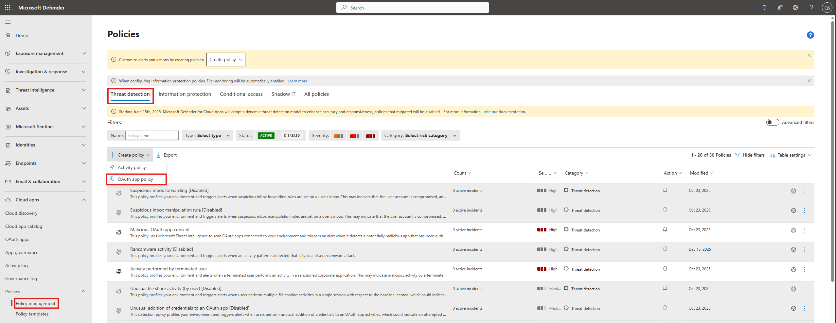Open visit our documentation link

[505, 112]
